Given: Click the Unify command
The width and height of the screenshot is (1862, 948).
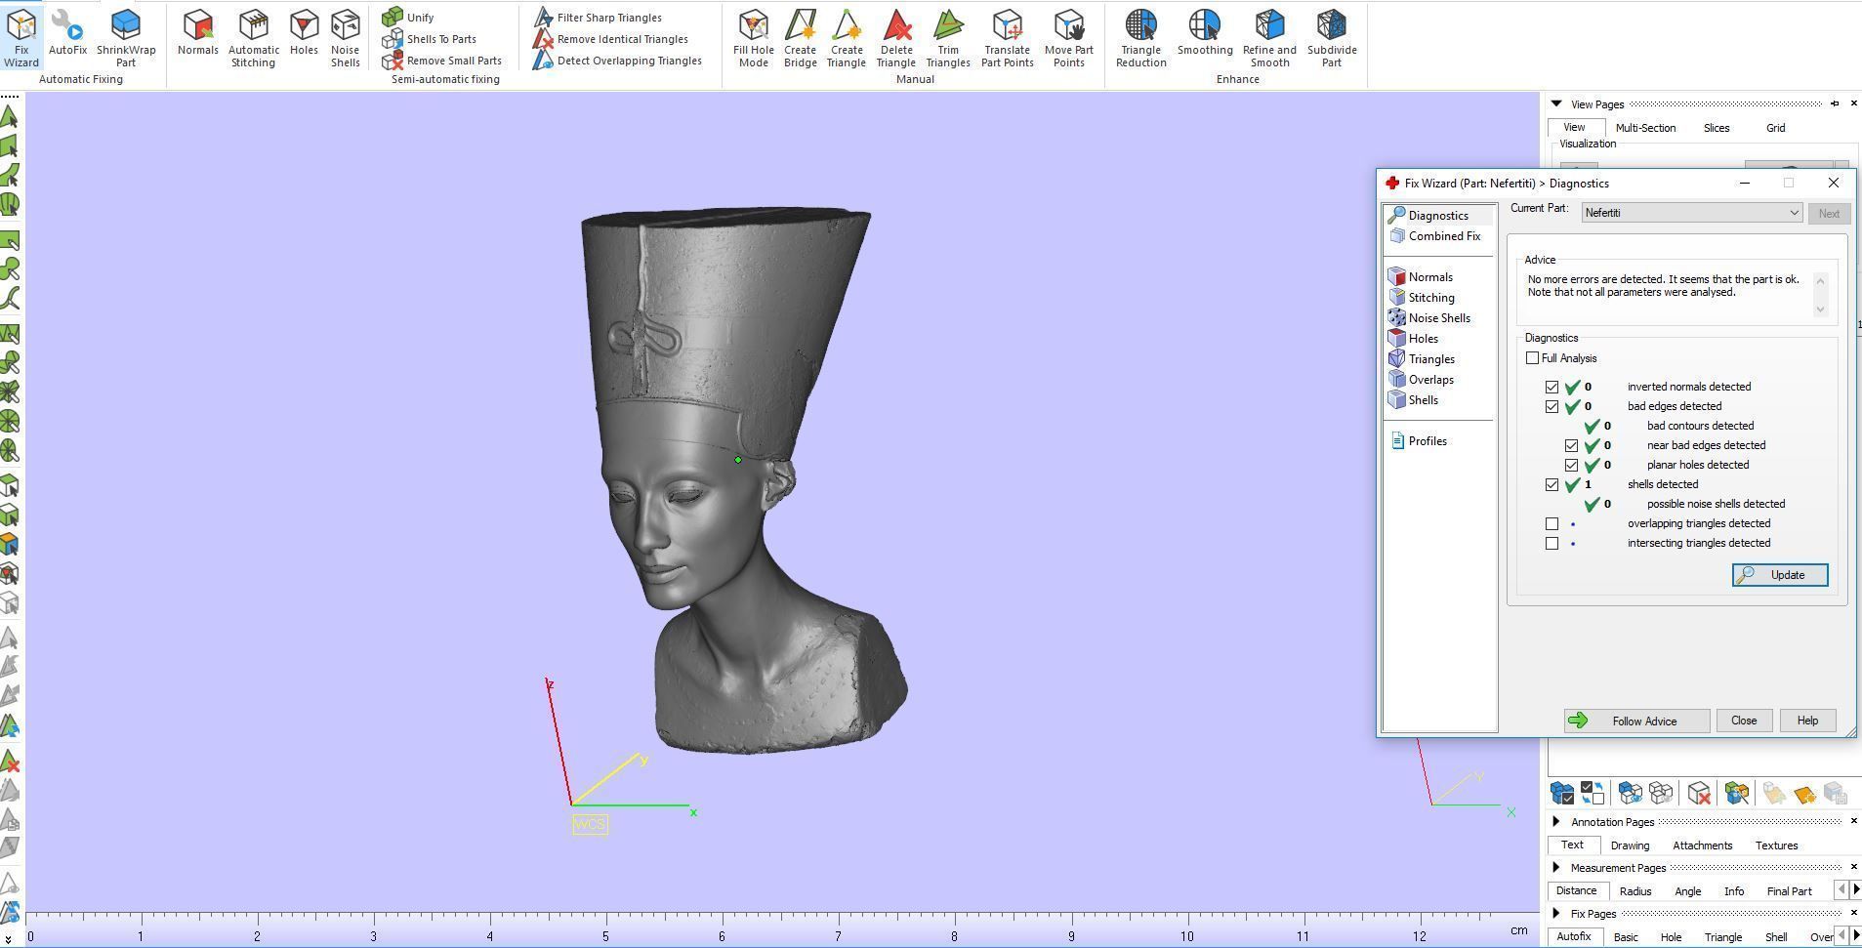Looking at the screenshot, I should 409,17.
